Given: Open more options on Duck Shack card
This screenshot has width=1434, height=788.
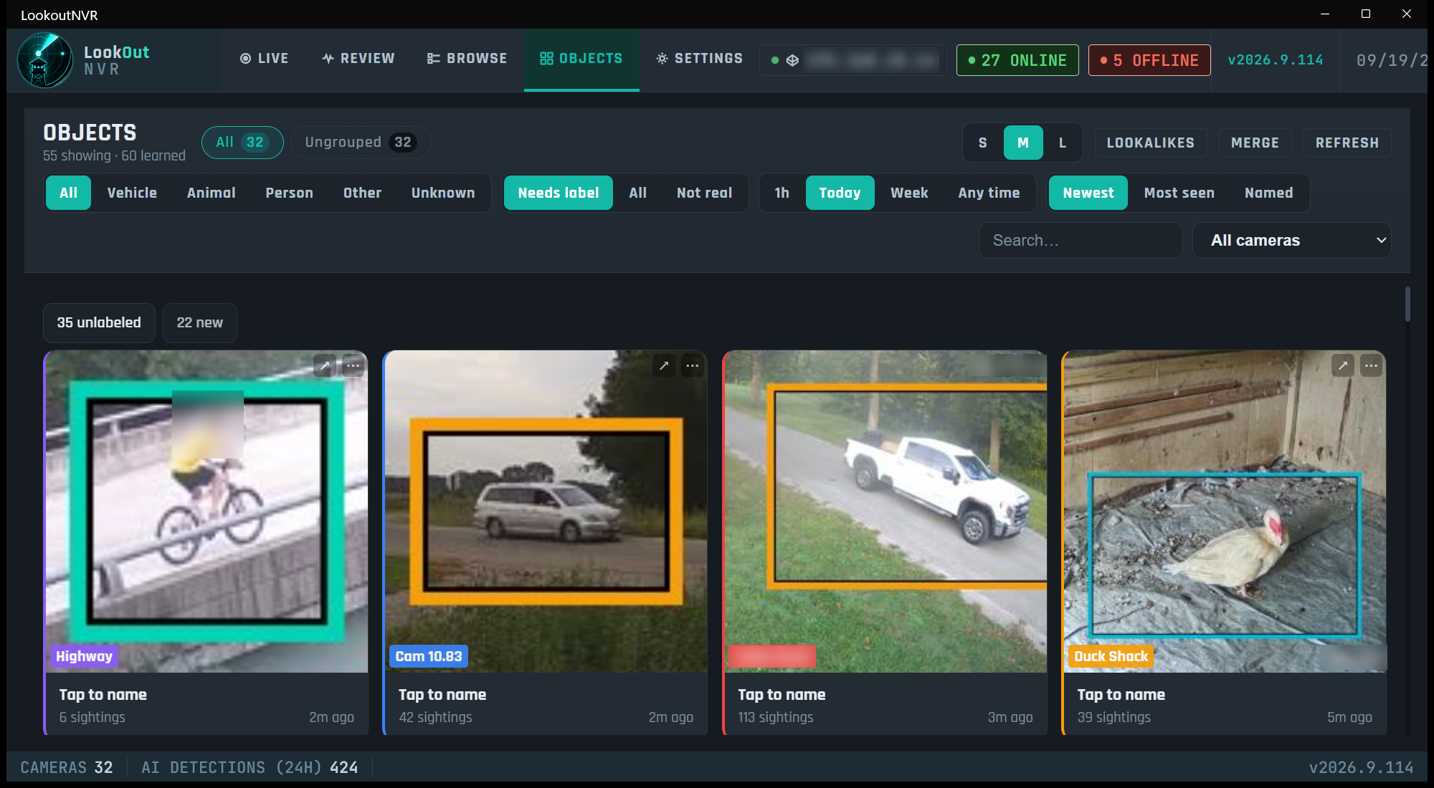Looking at the screenshot, I should [x=1372, y=366].
